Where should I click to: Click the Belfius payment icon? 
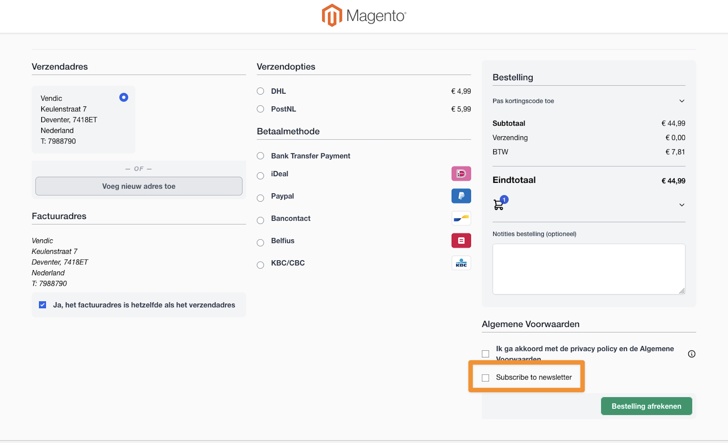461,240
